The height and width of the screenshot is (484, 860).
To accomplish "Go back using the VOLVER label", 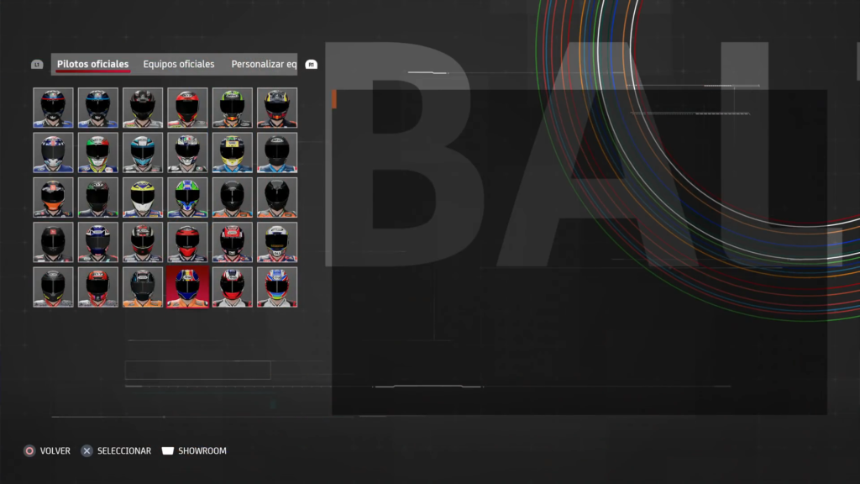I will [x=55, y=451].
